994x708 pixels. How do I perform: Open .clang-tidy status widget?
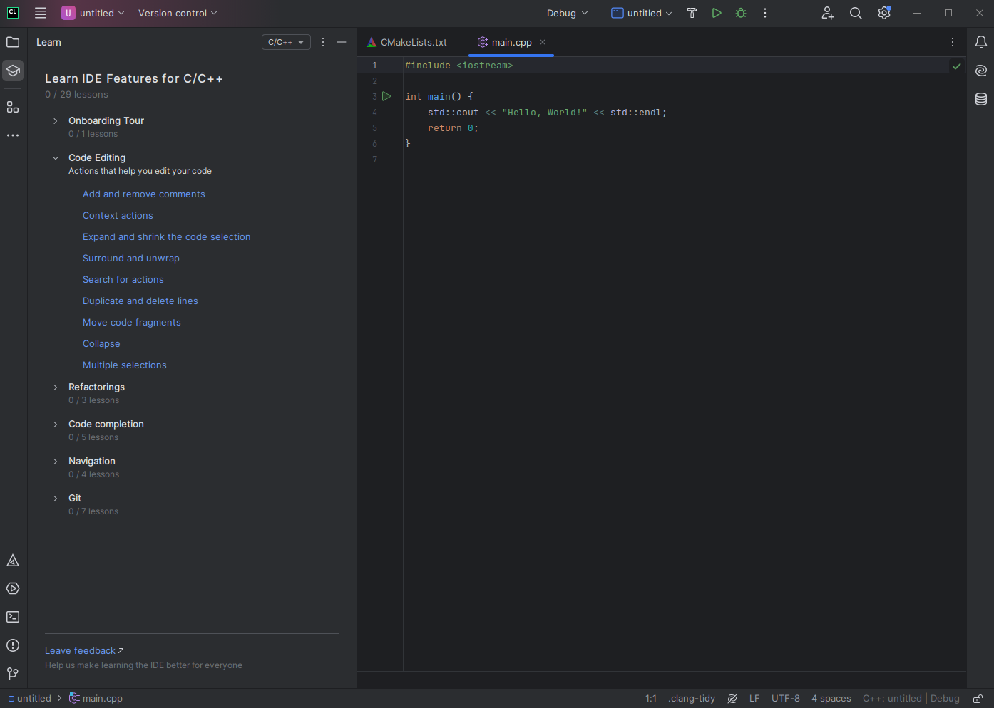692,699
